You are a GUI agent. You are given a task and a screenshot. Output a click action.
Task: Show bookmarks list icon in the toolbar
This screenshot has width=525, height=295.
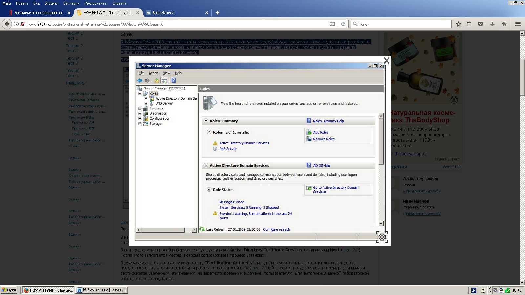tap(469, 24)
